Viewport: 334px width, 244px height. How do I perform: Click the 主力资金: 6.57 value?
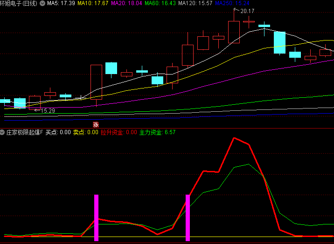pyautogui.click(x=157, y=132)
